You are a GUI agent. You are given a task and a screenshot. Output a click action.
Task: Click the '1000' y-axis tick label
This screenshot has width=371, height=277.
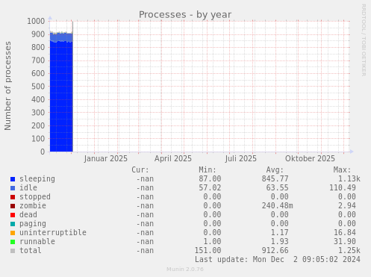[x=36, y=21]
